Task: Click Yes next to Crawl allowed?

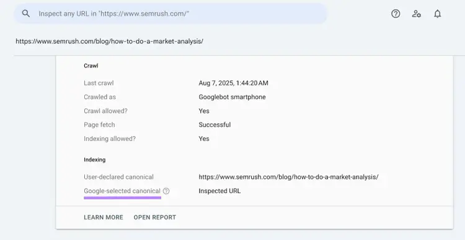Action: (x=204, y=111)
